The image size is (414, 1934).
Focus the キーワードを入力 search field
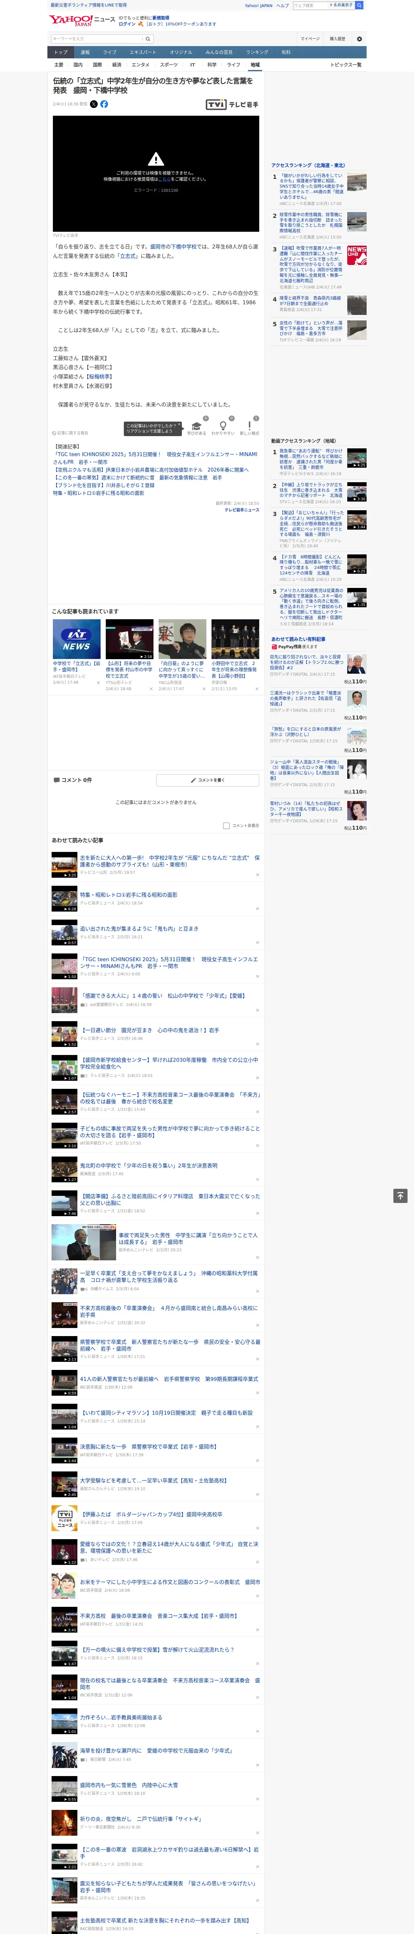pyautogui.click(x=96, y=39)
